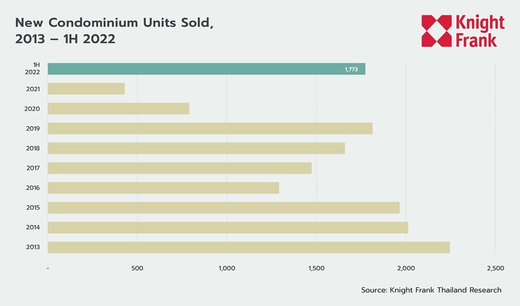
Task: Click the Knight Frank red logo emblem
Action: (x=436, y=31)
